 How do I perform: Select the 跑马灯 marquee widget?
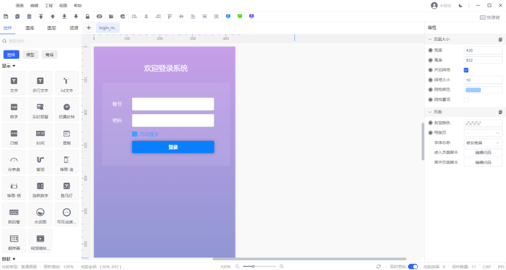point(67,188)
